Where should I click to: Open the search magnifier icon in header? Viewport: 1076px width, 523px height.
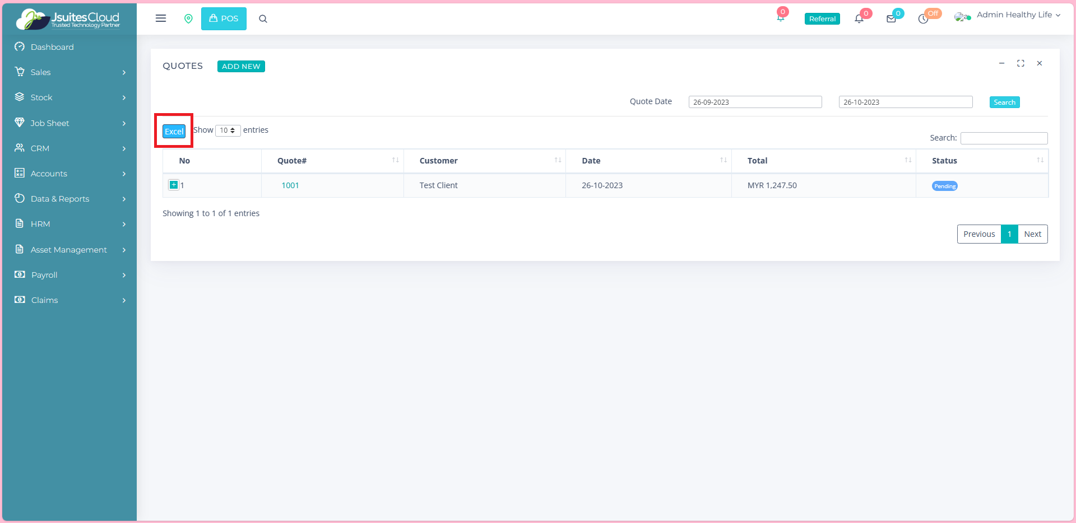tap(263, 19)
